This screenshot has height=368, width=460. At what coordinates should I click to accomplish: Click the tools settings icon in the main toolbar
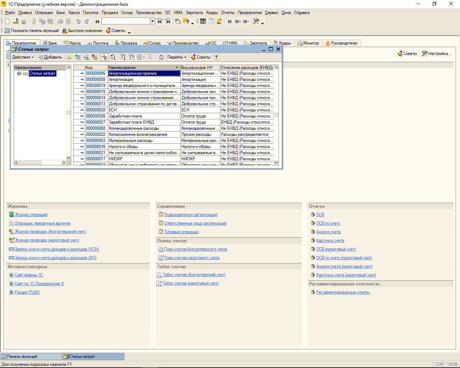click(256, 21)
